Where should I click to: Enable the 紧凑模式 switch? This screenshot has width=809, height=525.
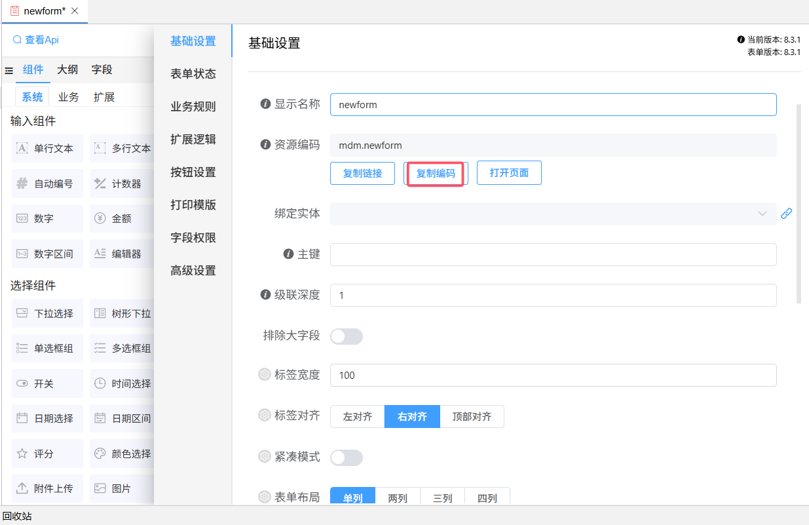click(x=346, y=457)
